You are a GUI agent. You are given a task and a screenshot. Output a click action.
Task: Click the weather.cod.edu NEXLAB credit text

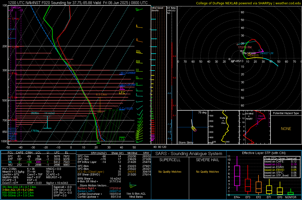[249, 3]
